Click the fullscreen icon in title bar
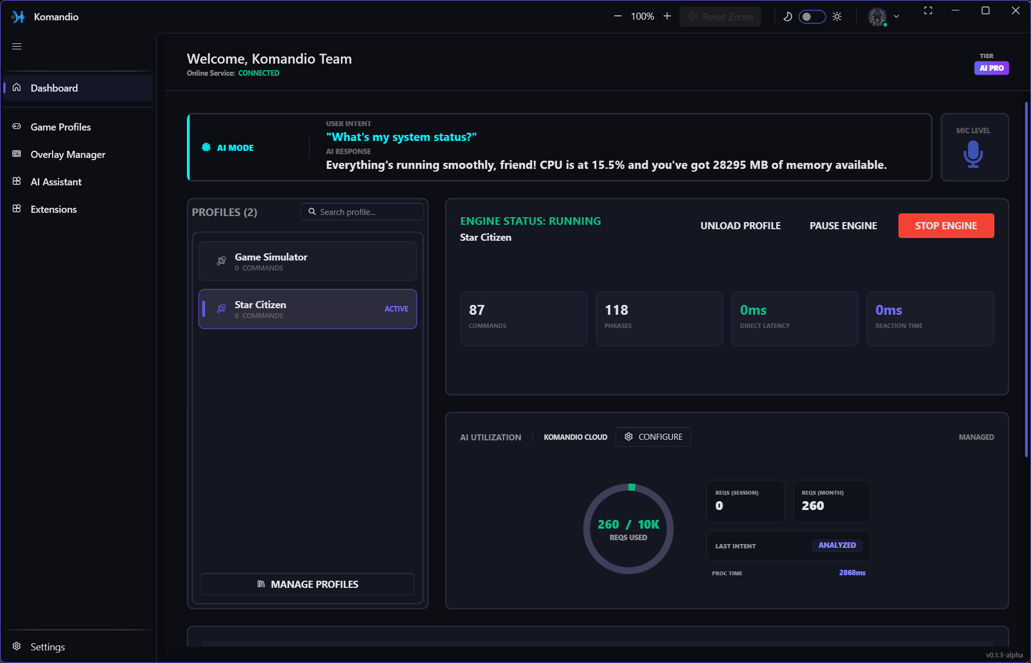The image size is (1031, 663). [928, 11]
